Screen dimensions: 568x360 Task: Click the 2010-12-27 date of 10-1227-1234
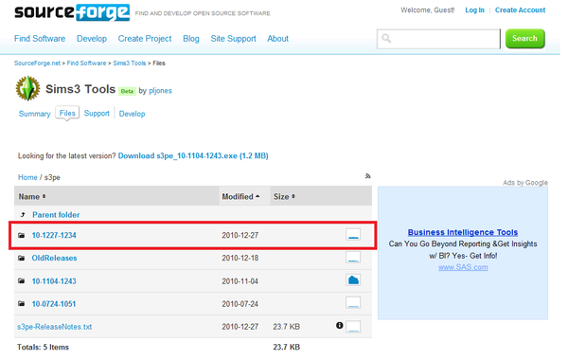pyautogui.click(x=240, y=236)
